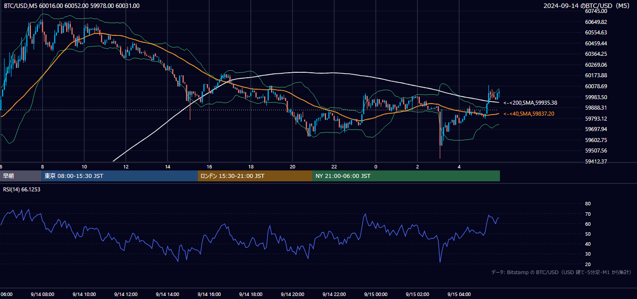Image resolution: width=637 pixels, height=299 pixels.
Task: Click price axis label 59888.31
Action: tap(596, 108)
